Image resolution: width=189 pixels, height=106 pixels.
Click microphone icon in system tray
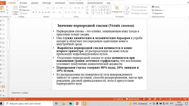[x=157, y=103]
